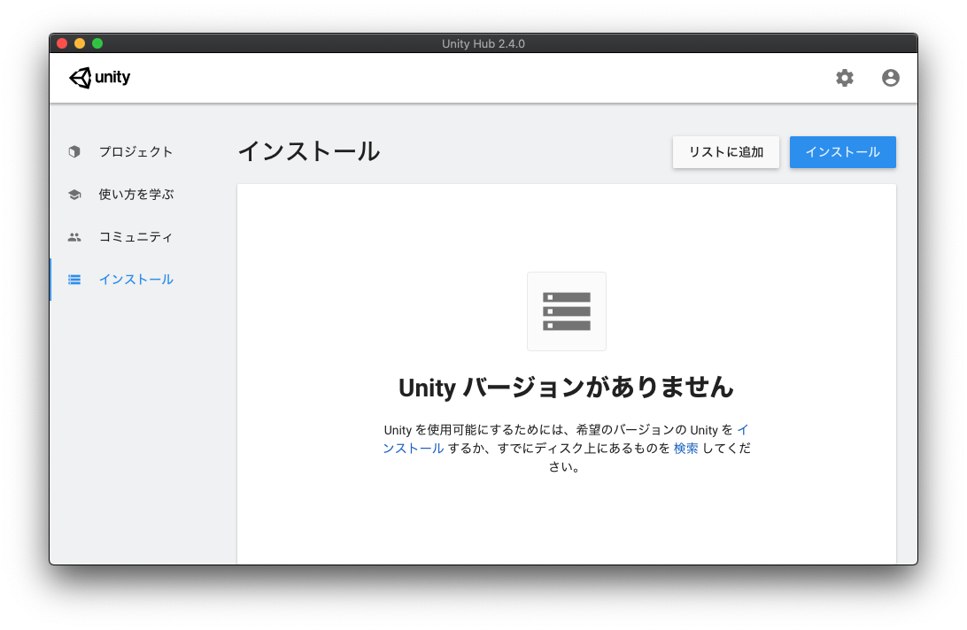Click the server stack icon in empty state

[566, 311]
